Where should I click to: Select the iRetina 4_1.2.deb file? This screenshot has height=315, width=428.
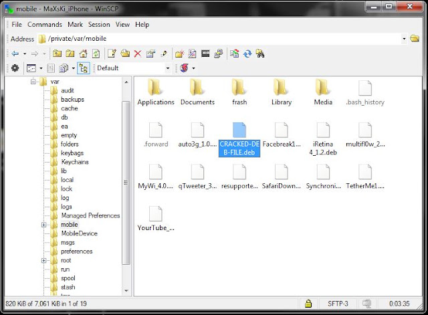323,139
